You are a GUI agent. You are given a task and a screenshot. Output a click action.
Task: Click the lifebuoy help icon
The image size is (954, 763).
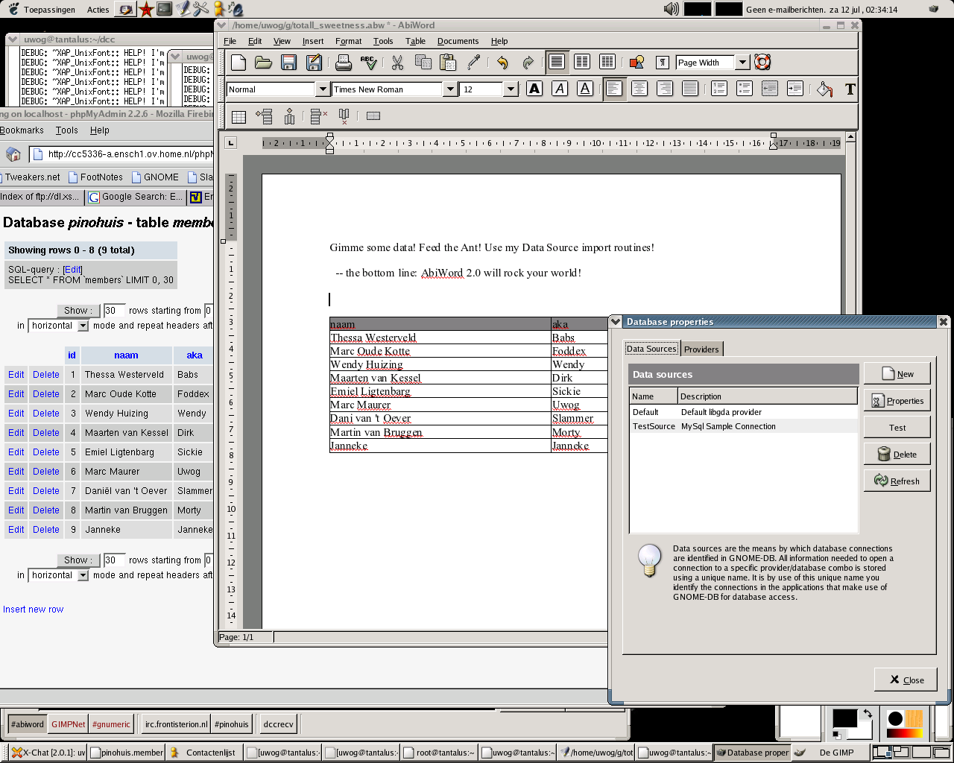point(762,63)
